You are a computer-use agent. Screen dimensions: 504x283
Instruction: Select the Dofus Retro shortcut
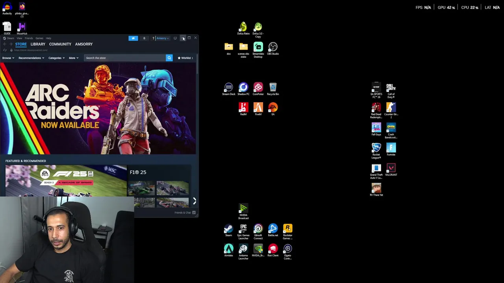click(x=243, y=29)
